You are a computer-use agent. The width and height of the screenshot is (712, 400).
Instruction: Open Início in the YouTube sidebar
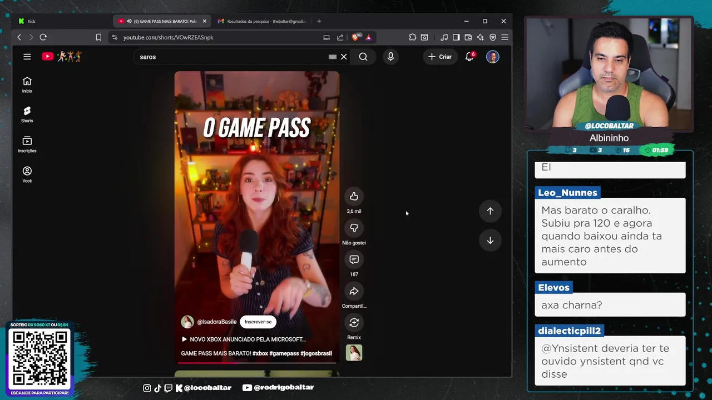27,85
